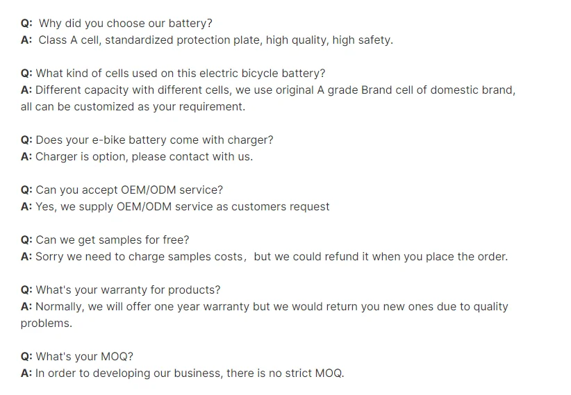
Task: Click the question about cells used on the bicycle battery
Action: [x=180, y=74]
